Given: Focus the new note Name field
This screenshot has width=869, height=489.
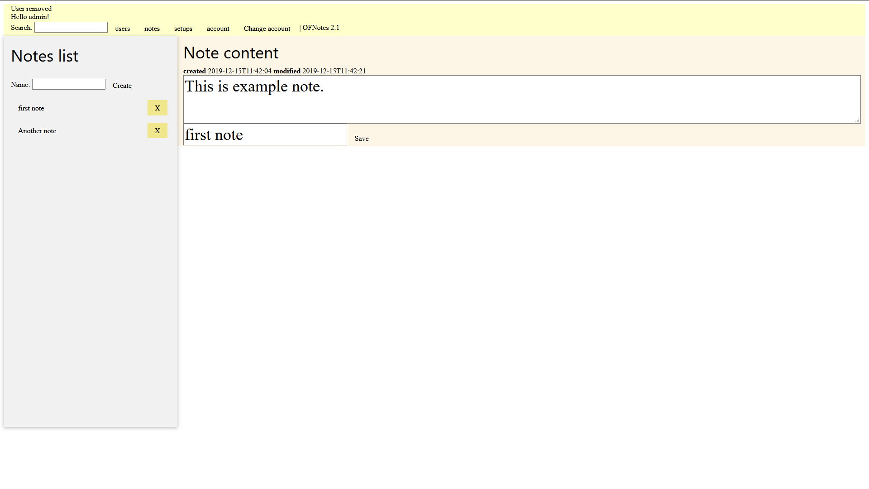Looking at the screenshot, I should pyautogui.click(x=69, y=85).
